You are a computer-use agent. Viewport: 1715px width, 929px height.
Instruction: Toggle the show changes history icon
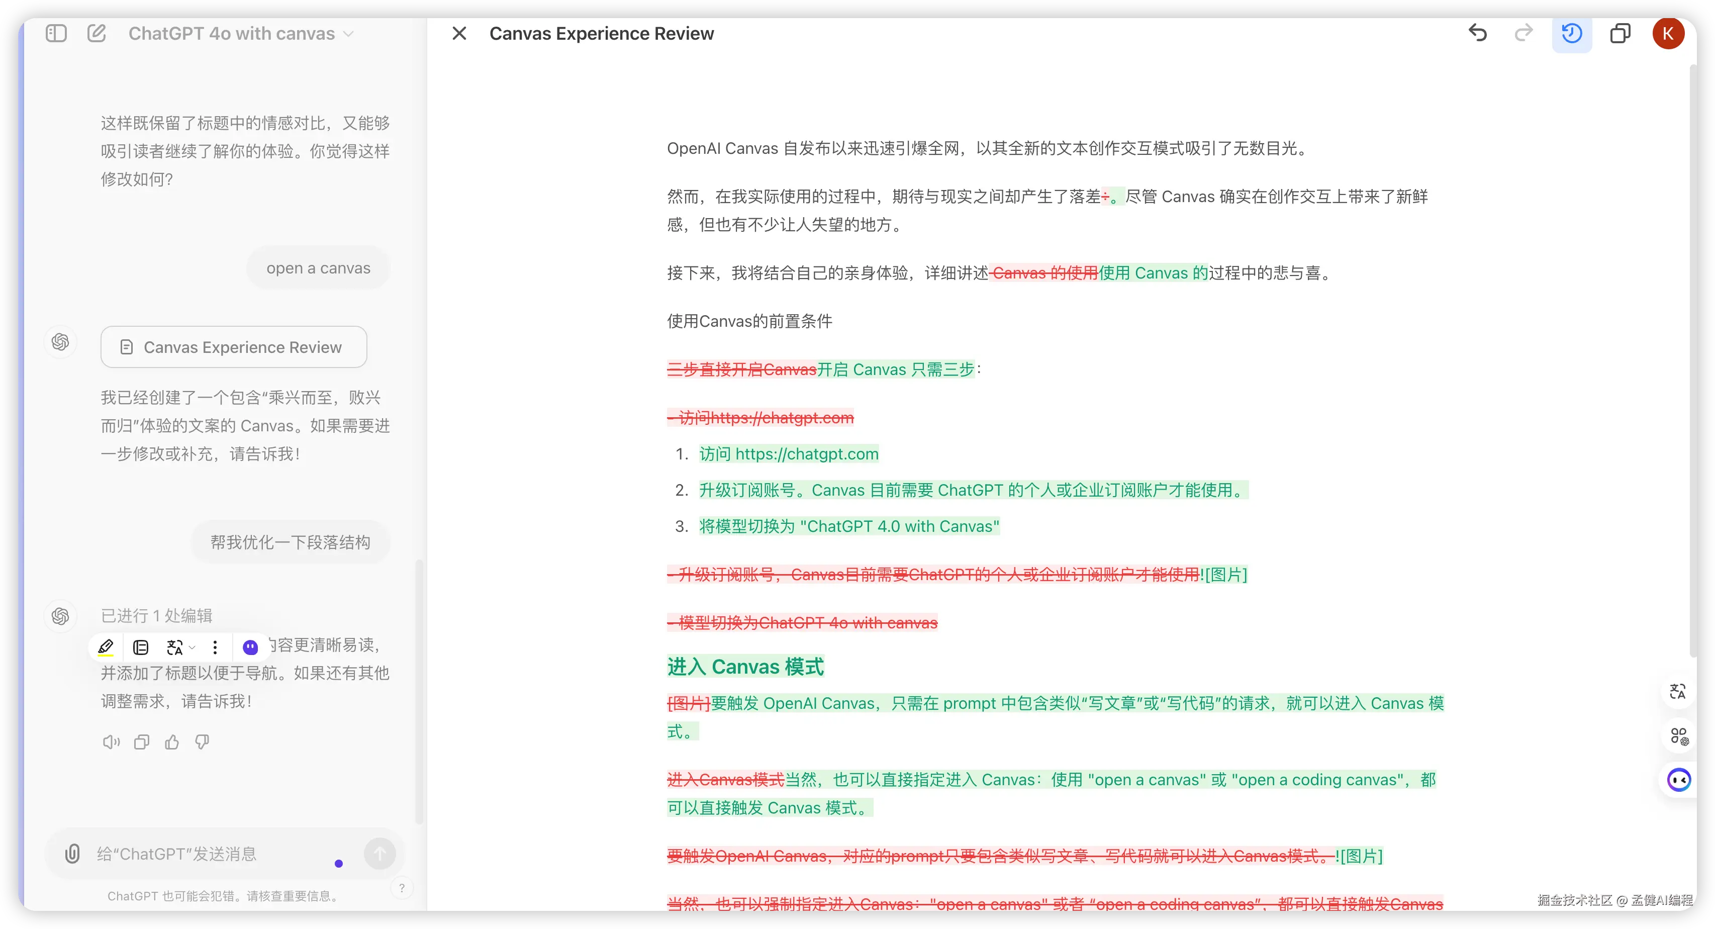click(x=1572, y=33)
